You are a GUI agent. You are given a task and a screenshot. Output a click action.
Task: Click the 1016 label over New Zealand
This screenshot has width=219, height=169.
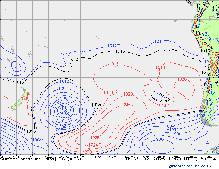[x=23, y=99]
